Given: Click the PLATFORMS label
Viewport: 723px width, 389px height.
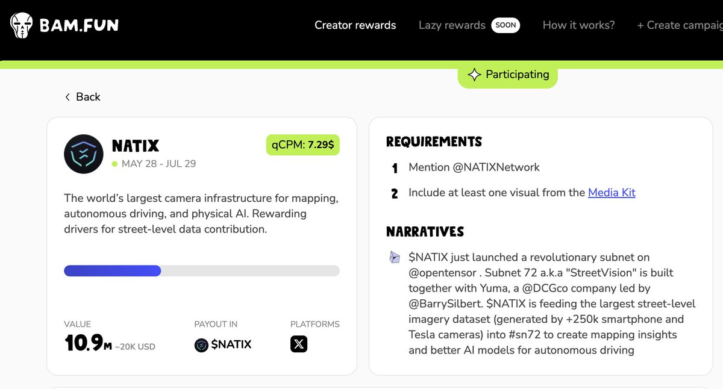Looking at the screenshot, I should [315, 324].
